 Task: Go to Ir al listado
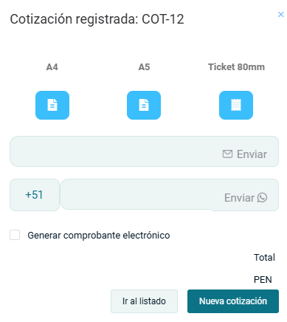tap(144, 301)
